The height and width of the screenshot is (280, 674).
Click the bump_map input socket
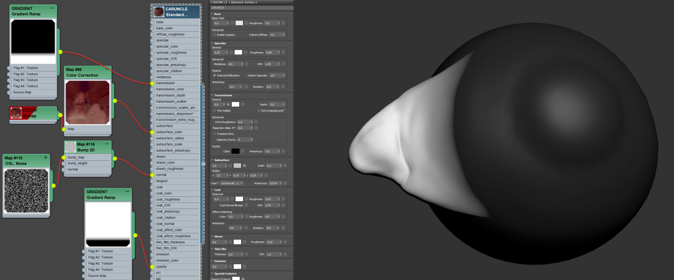[64, 157]
